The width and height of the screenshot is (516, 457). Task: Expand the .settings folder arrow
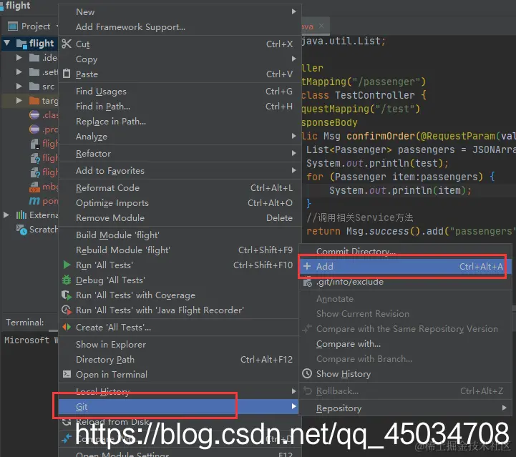tap(19, 72)
